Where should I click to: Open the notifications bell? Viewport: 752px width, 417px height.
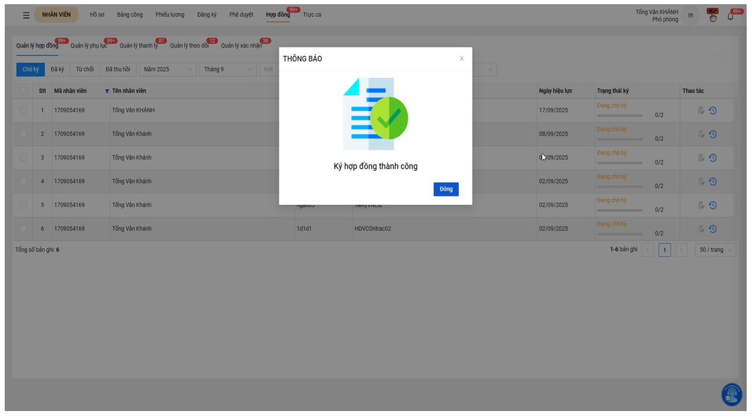(731, 17)
